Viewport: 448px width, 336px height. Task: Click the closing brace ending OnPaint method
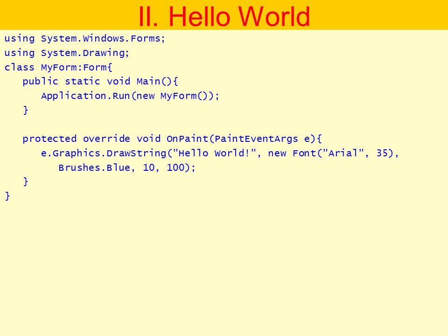(25, 182)
